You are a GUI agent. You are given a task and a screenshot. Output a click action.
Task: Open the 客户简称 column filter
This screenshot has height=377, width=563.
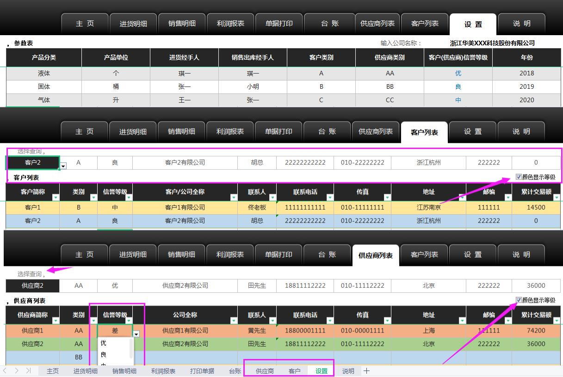56,197
